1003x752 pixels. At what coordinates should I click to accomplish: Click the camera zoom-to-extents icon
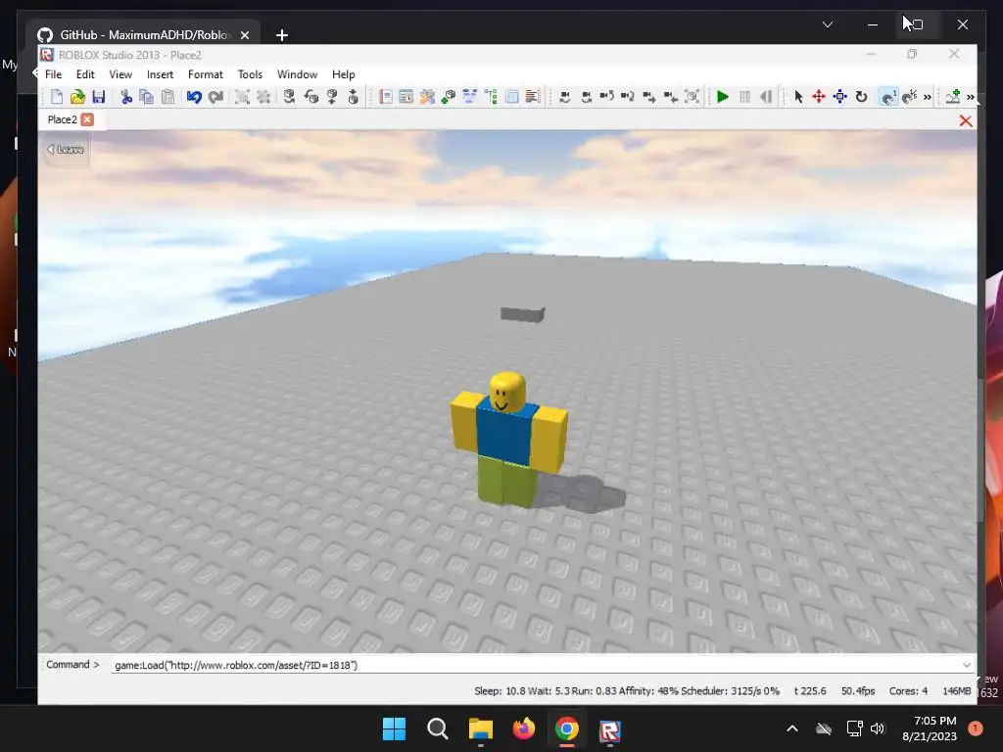(x=692, y=97)
